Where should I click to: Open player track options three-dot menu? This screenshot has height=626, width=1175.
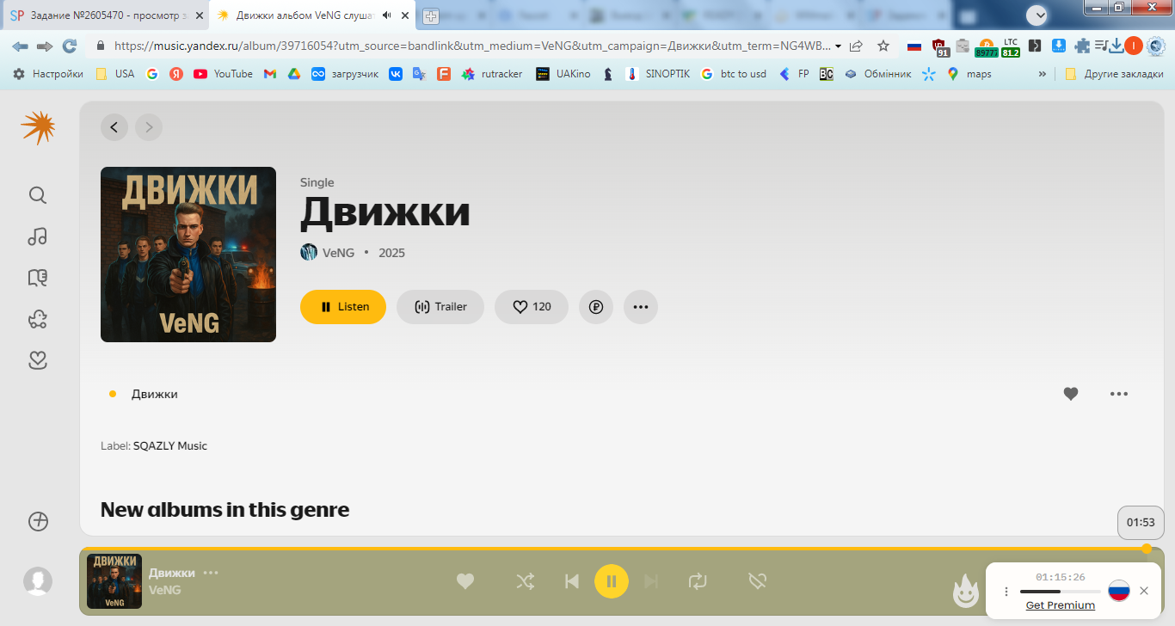[x=211, y=573]
